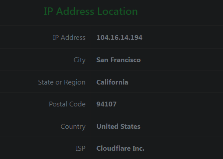Image resolution: width=223 pixels, height=159 pixels.
Task: Click the United States country value
Action: tap(118, 127)
